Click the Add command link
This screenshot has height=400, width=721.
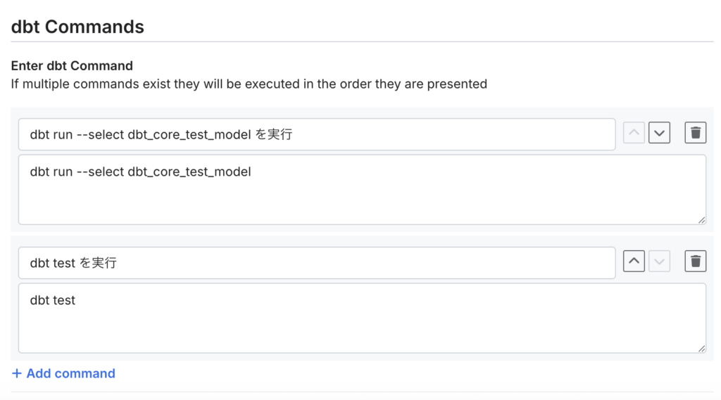pos(70,373)
